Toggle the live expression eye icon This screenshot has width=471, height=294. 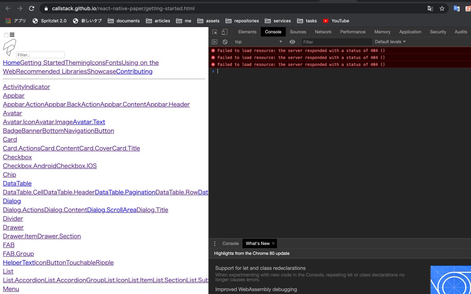(x=292, y=42)
